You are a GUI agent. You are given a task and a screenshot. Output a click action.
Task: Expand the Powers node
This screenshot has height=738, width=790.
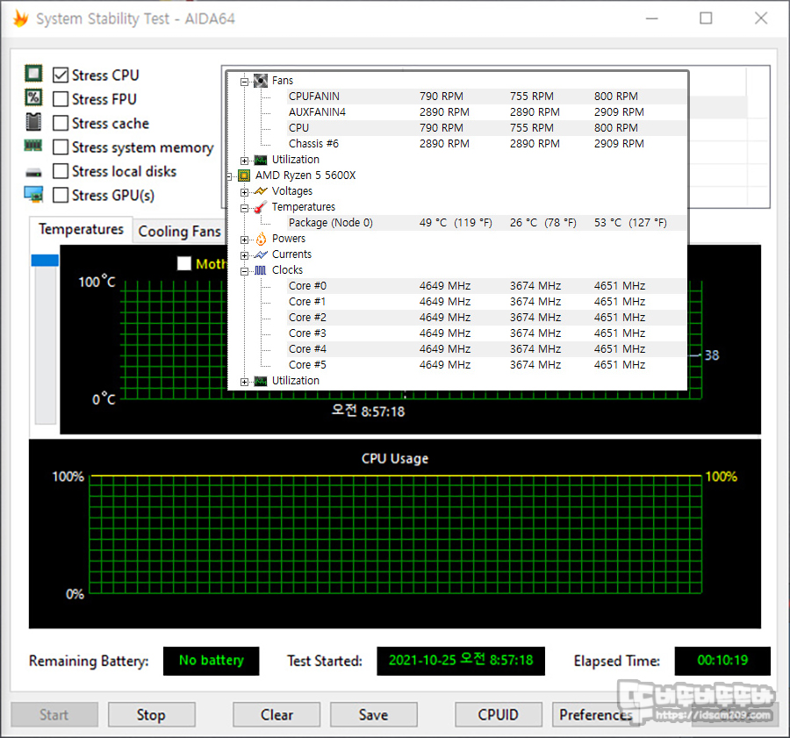pos(244,240)
